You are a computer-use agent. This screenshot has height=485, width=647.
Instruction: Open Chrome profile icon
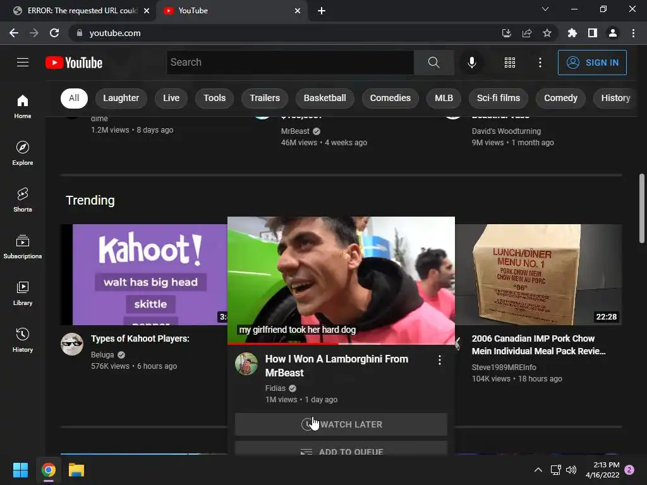click(x=613, y=33)
